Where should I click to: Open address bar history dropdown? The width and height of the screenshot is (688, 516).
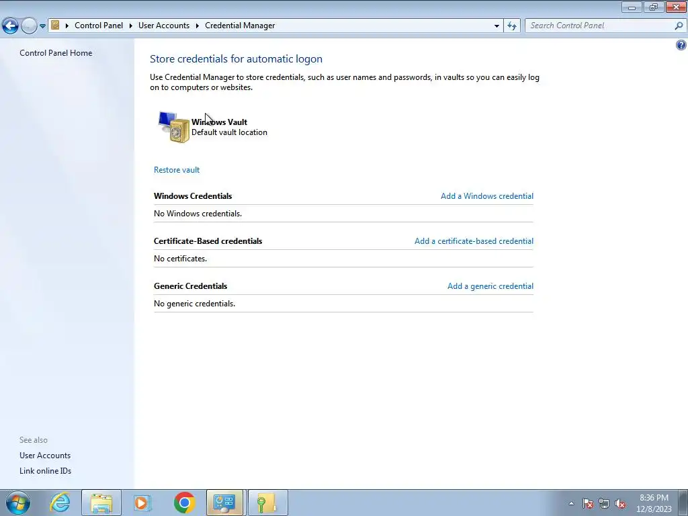tap(497, 26)
